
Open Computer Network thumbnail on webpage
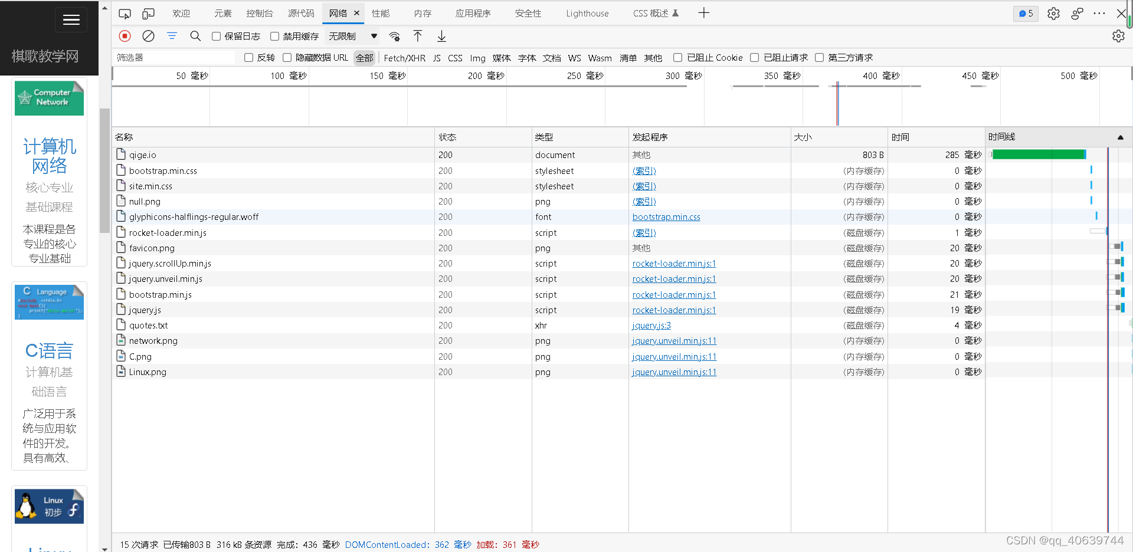point(49,98)
